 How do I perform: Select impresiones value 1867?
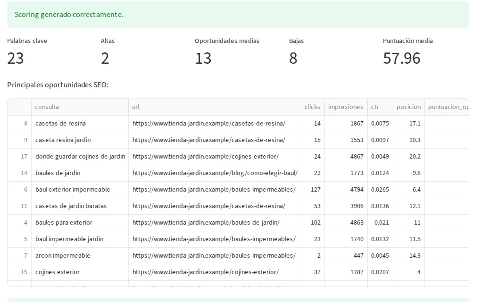pos(346,123)
